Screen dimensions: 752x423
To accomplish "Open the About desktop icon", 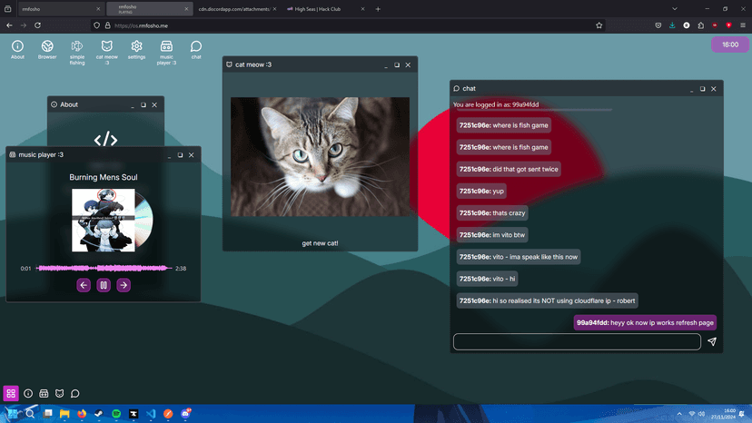I will click(x=17, y=49).
